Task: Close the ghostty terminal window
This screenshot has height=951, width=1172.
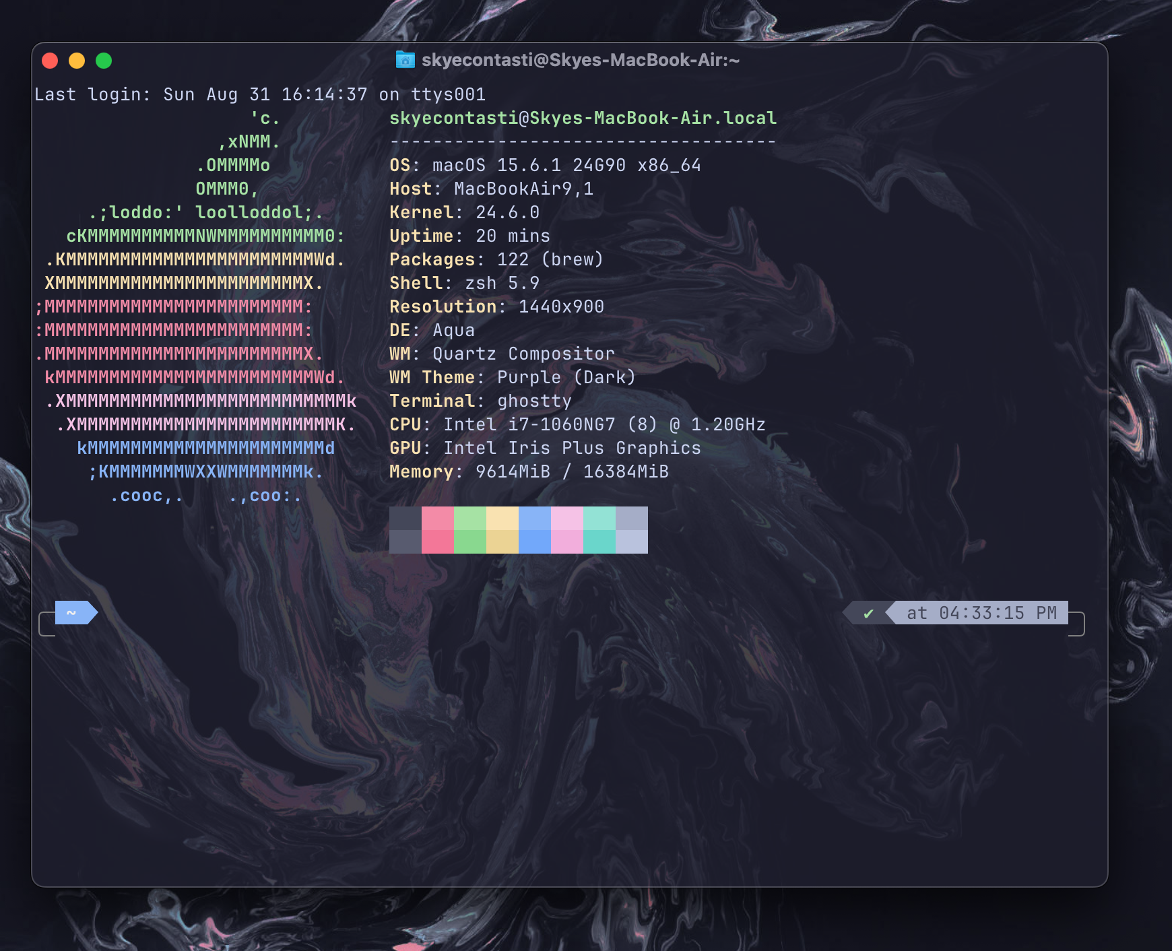Action: tap(50, 61)
